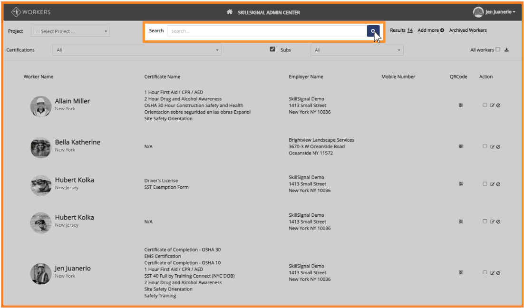Expand the Subs filter dropdown
This screenshot has height=308, width=524.
357,50
